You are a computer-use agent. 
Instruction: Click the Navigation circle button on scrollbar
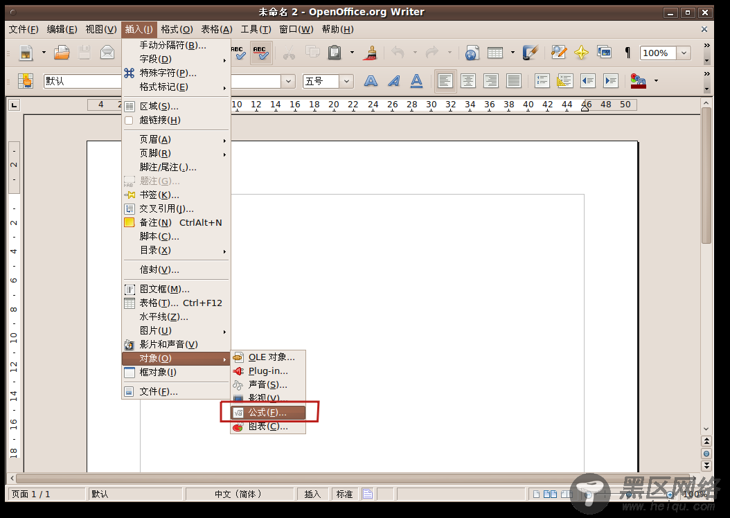[x=706, y=454]
